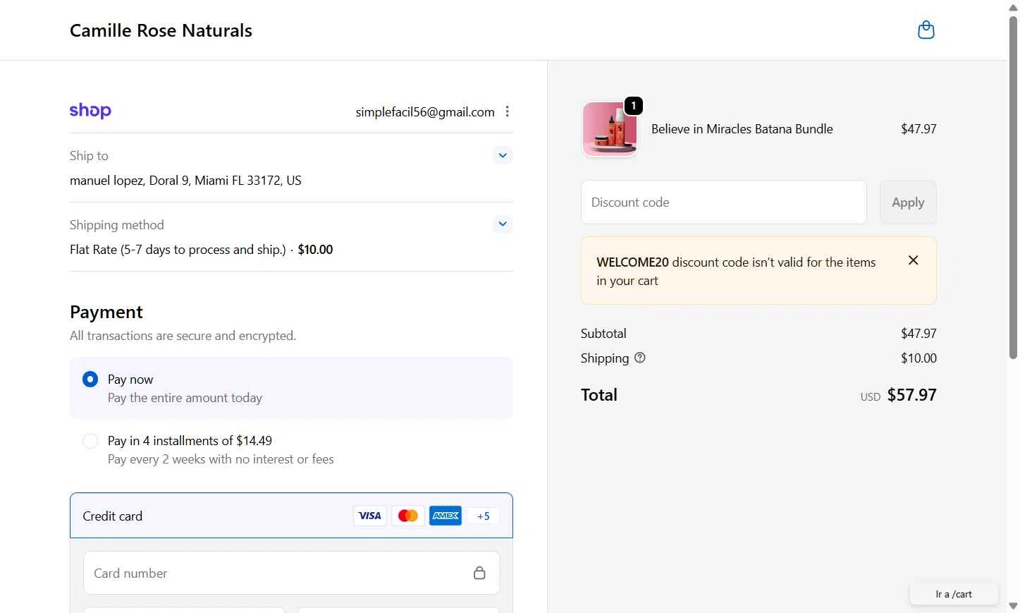
Task: Show the +5 additional card types
Action: tap(483, 516)
